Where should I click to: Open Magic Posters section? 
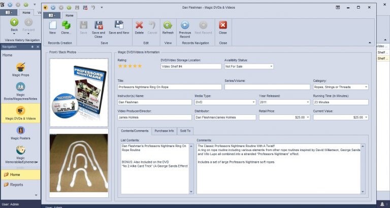point(20,133)
